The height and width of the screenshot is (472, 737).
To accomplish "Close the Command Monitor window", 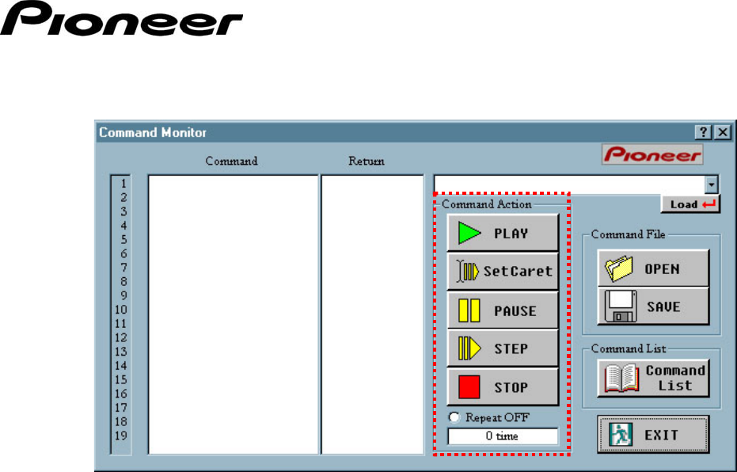I will [723, 132].
